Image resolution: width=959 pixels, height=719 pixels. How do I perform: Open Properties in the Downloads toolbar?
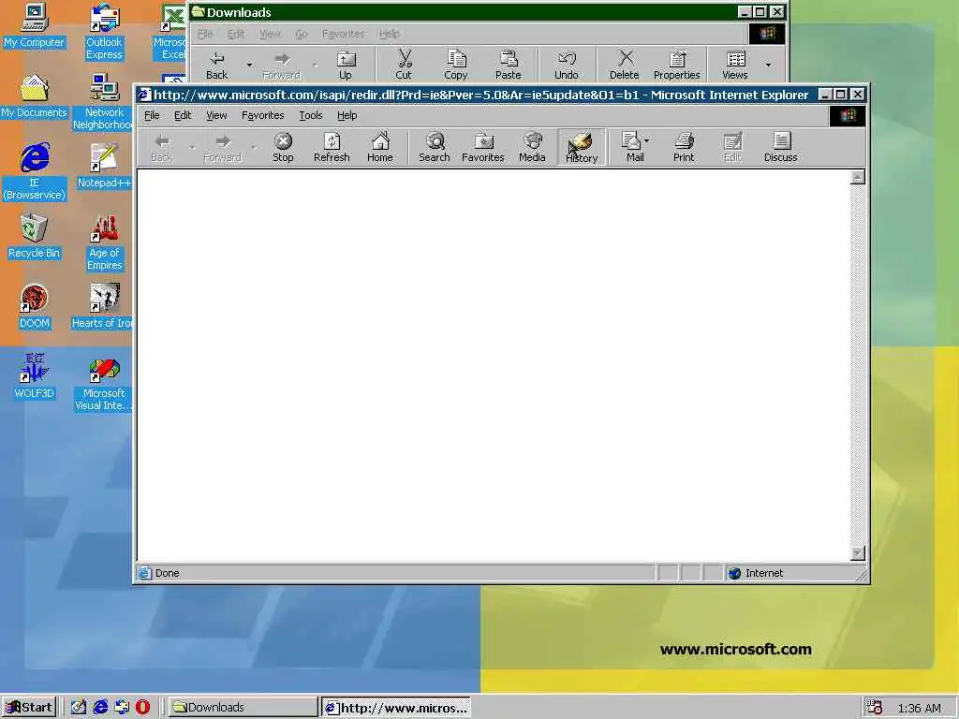[x=676, y=65]
